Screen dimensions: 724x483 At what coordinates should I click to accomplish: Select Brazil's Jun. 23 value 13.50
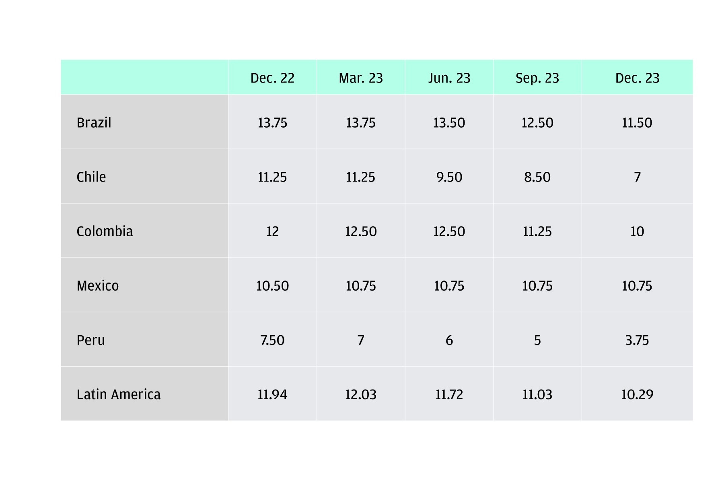[449, 122]
